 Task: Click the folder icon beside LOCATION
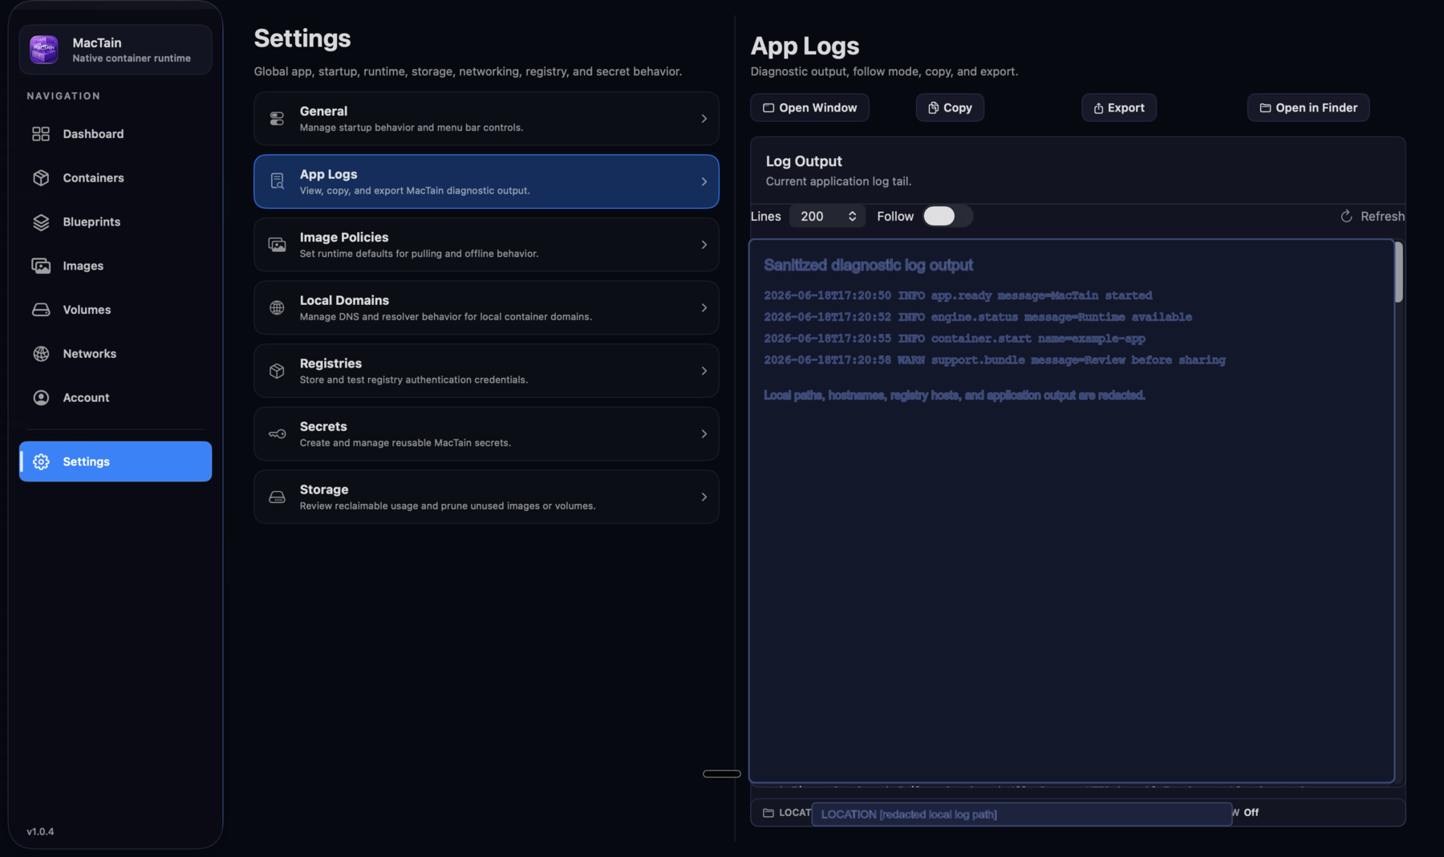point(769,813)
